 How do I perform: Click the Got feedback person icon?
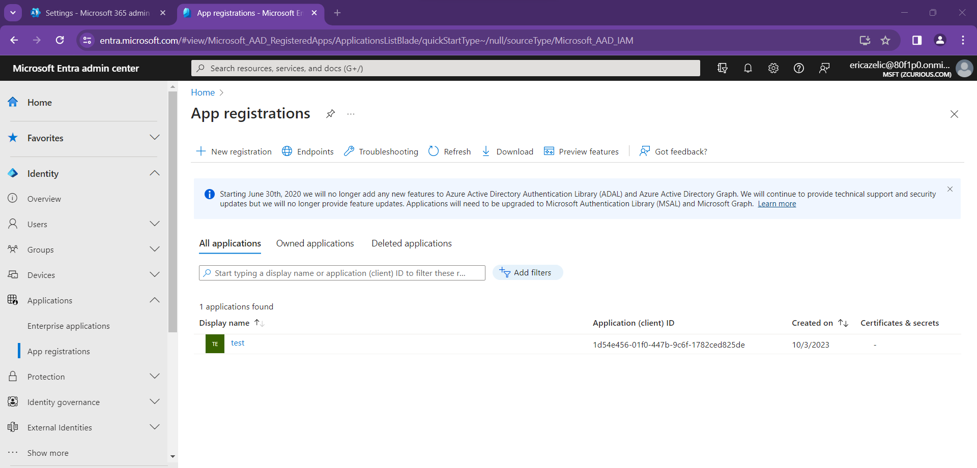coord(645,151)
